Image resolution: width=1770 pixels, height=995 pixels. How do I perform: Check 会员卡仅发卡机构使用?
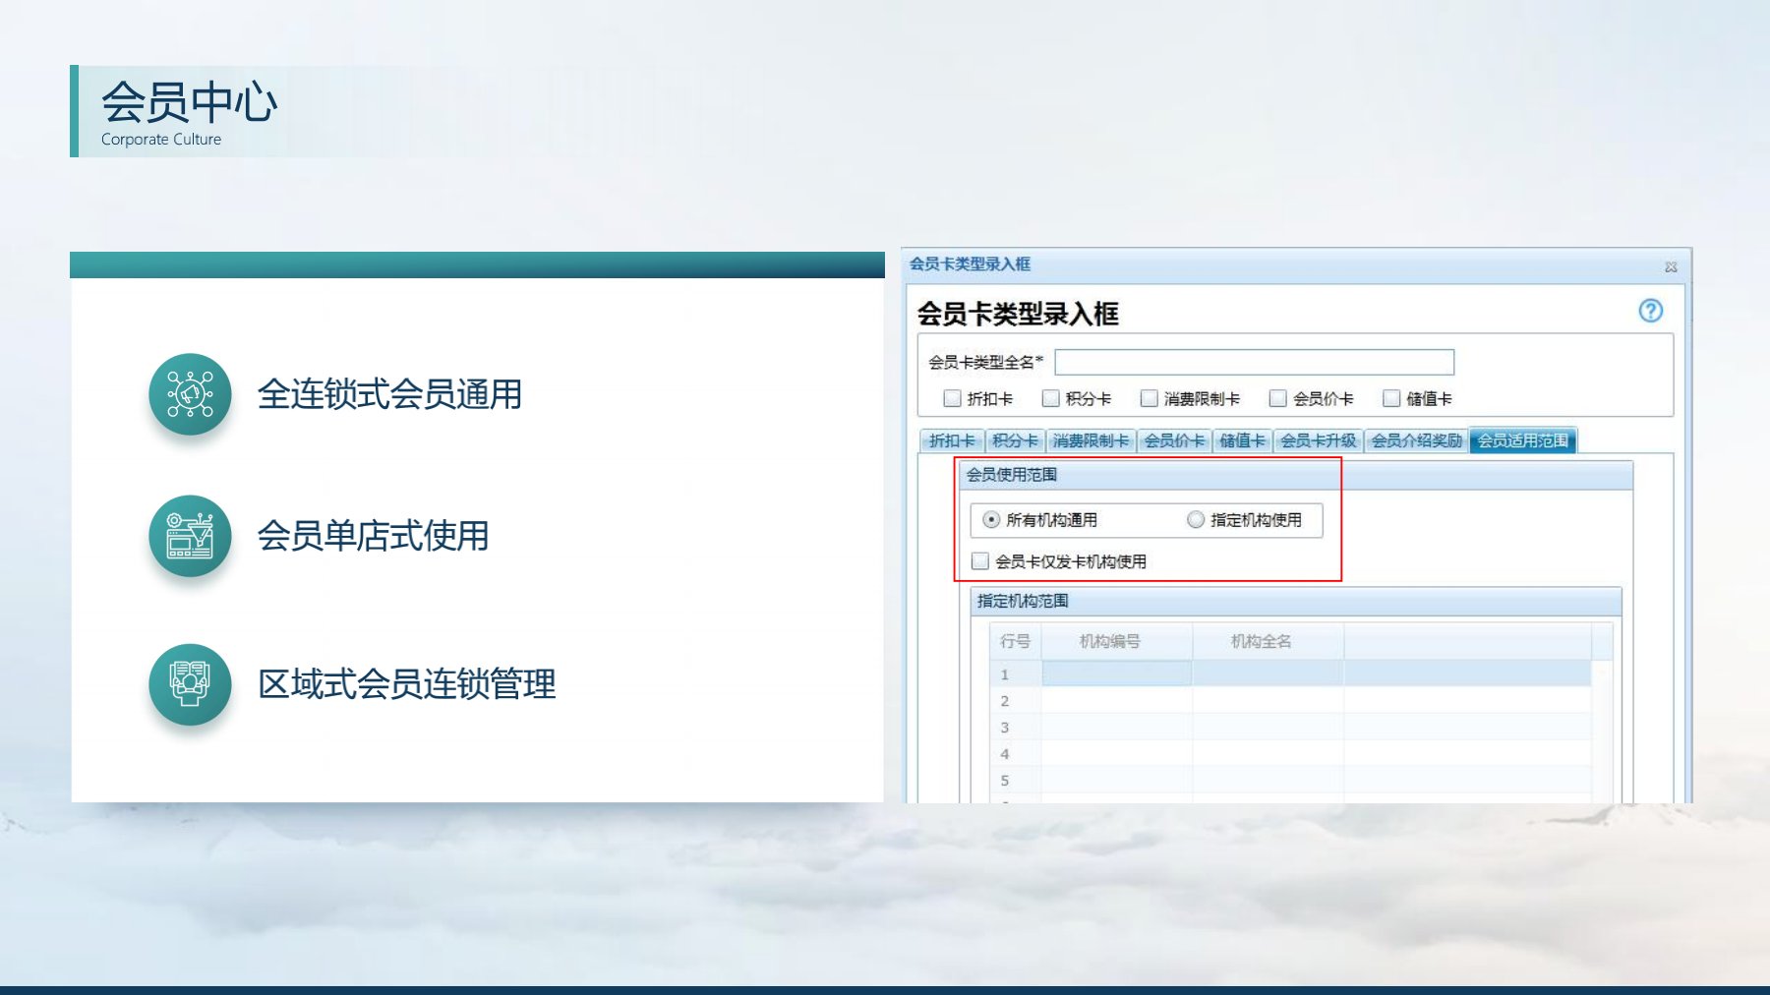tap(979, 560)
